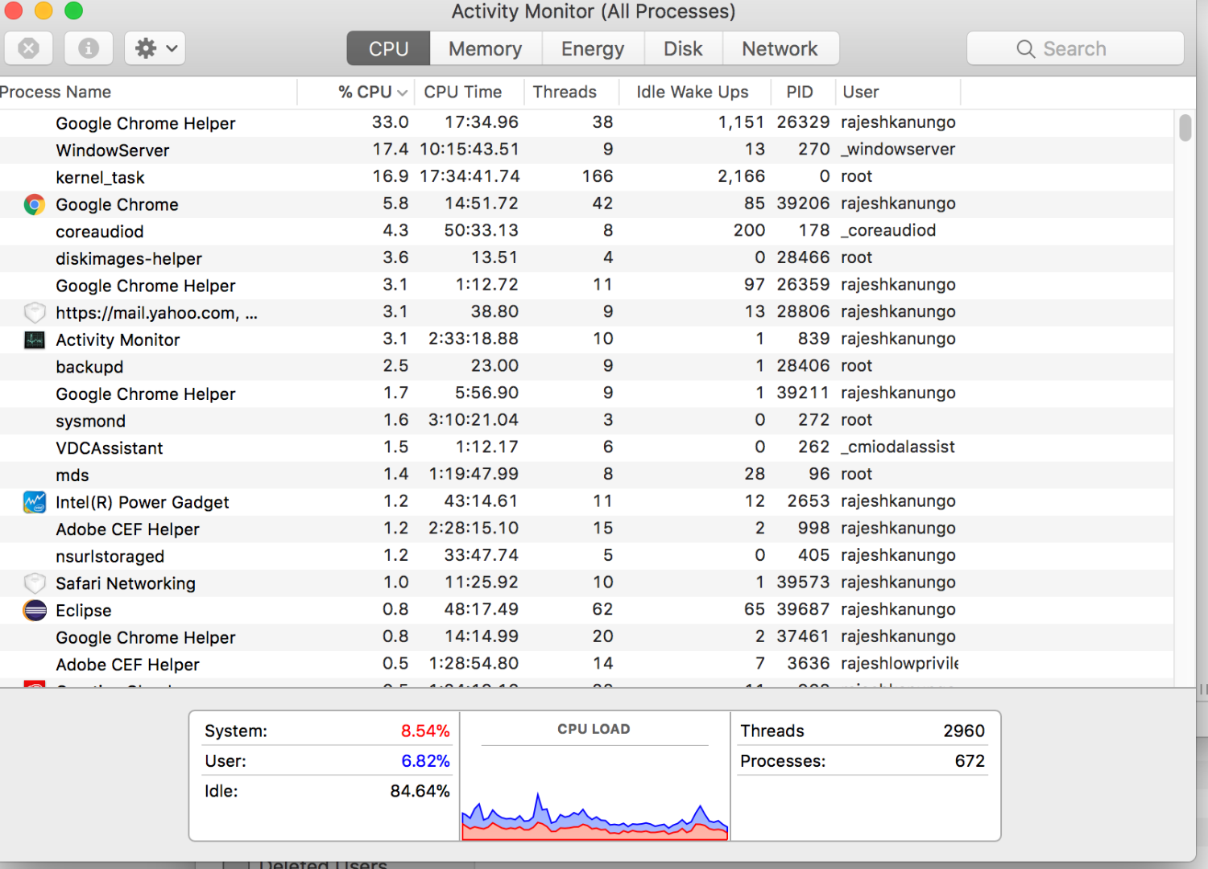
Task: Select the Intel(R) Power Gadget process
Action: [586, 502]
